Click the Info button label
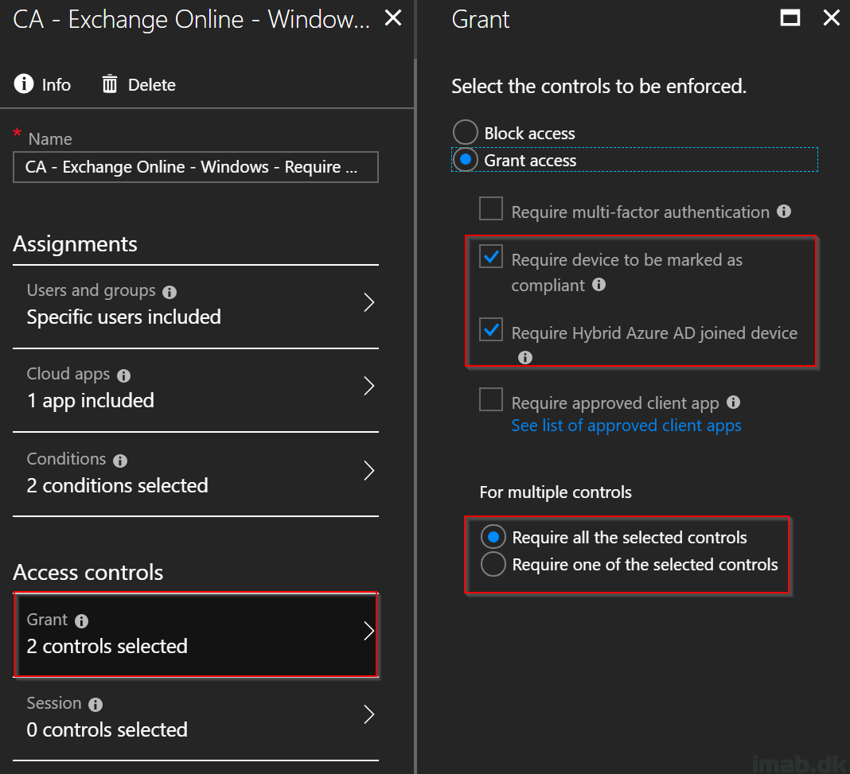The height and width of the screenshot is (774, 850). (x=57, y=84)
